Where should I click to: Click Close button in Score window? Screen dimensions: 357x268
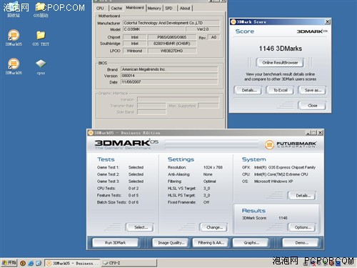pyautogui.click(x=312, y=106)
